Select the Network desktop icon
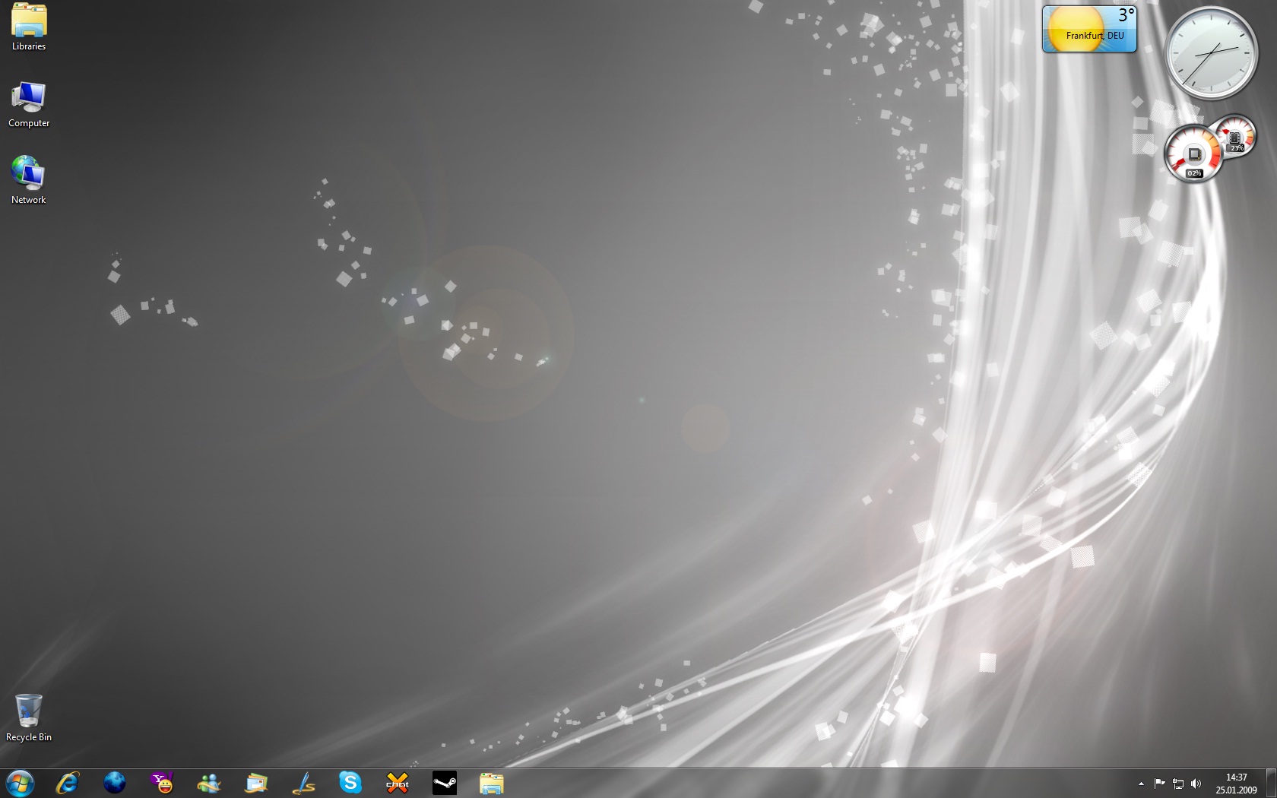 point(29,180)
